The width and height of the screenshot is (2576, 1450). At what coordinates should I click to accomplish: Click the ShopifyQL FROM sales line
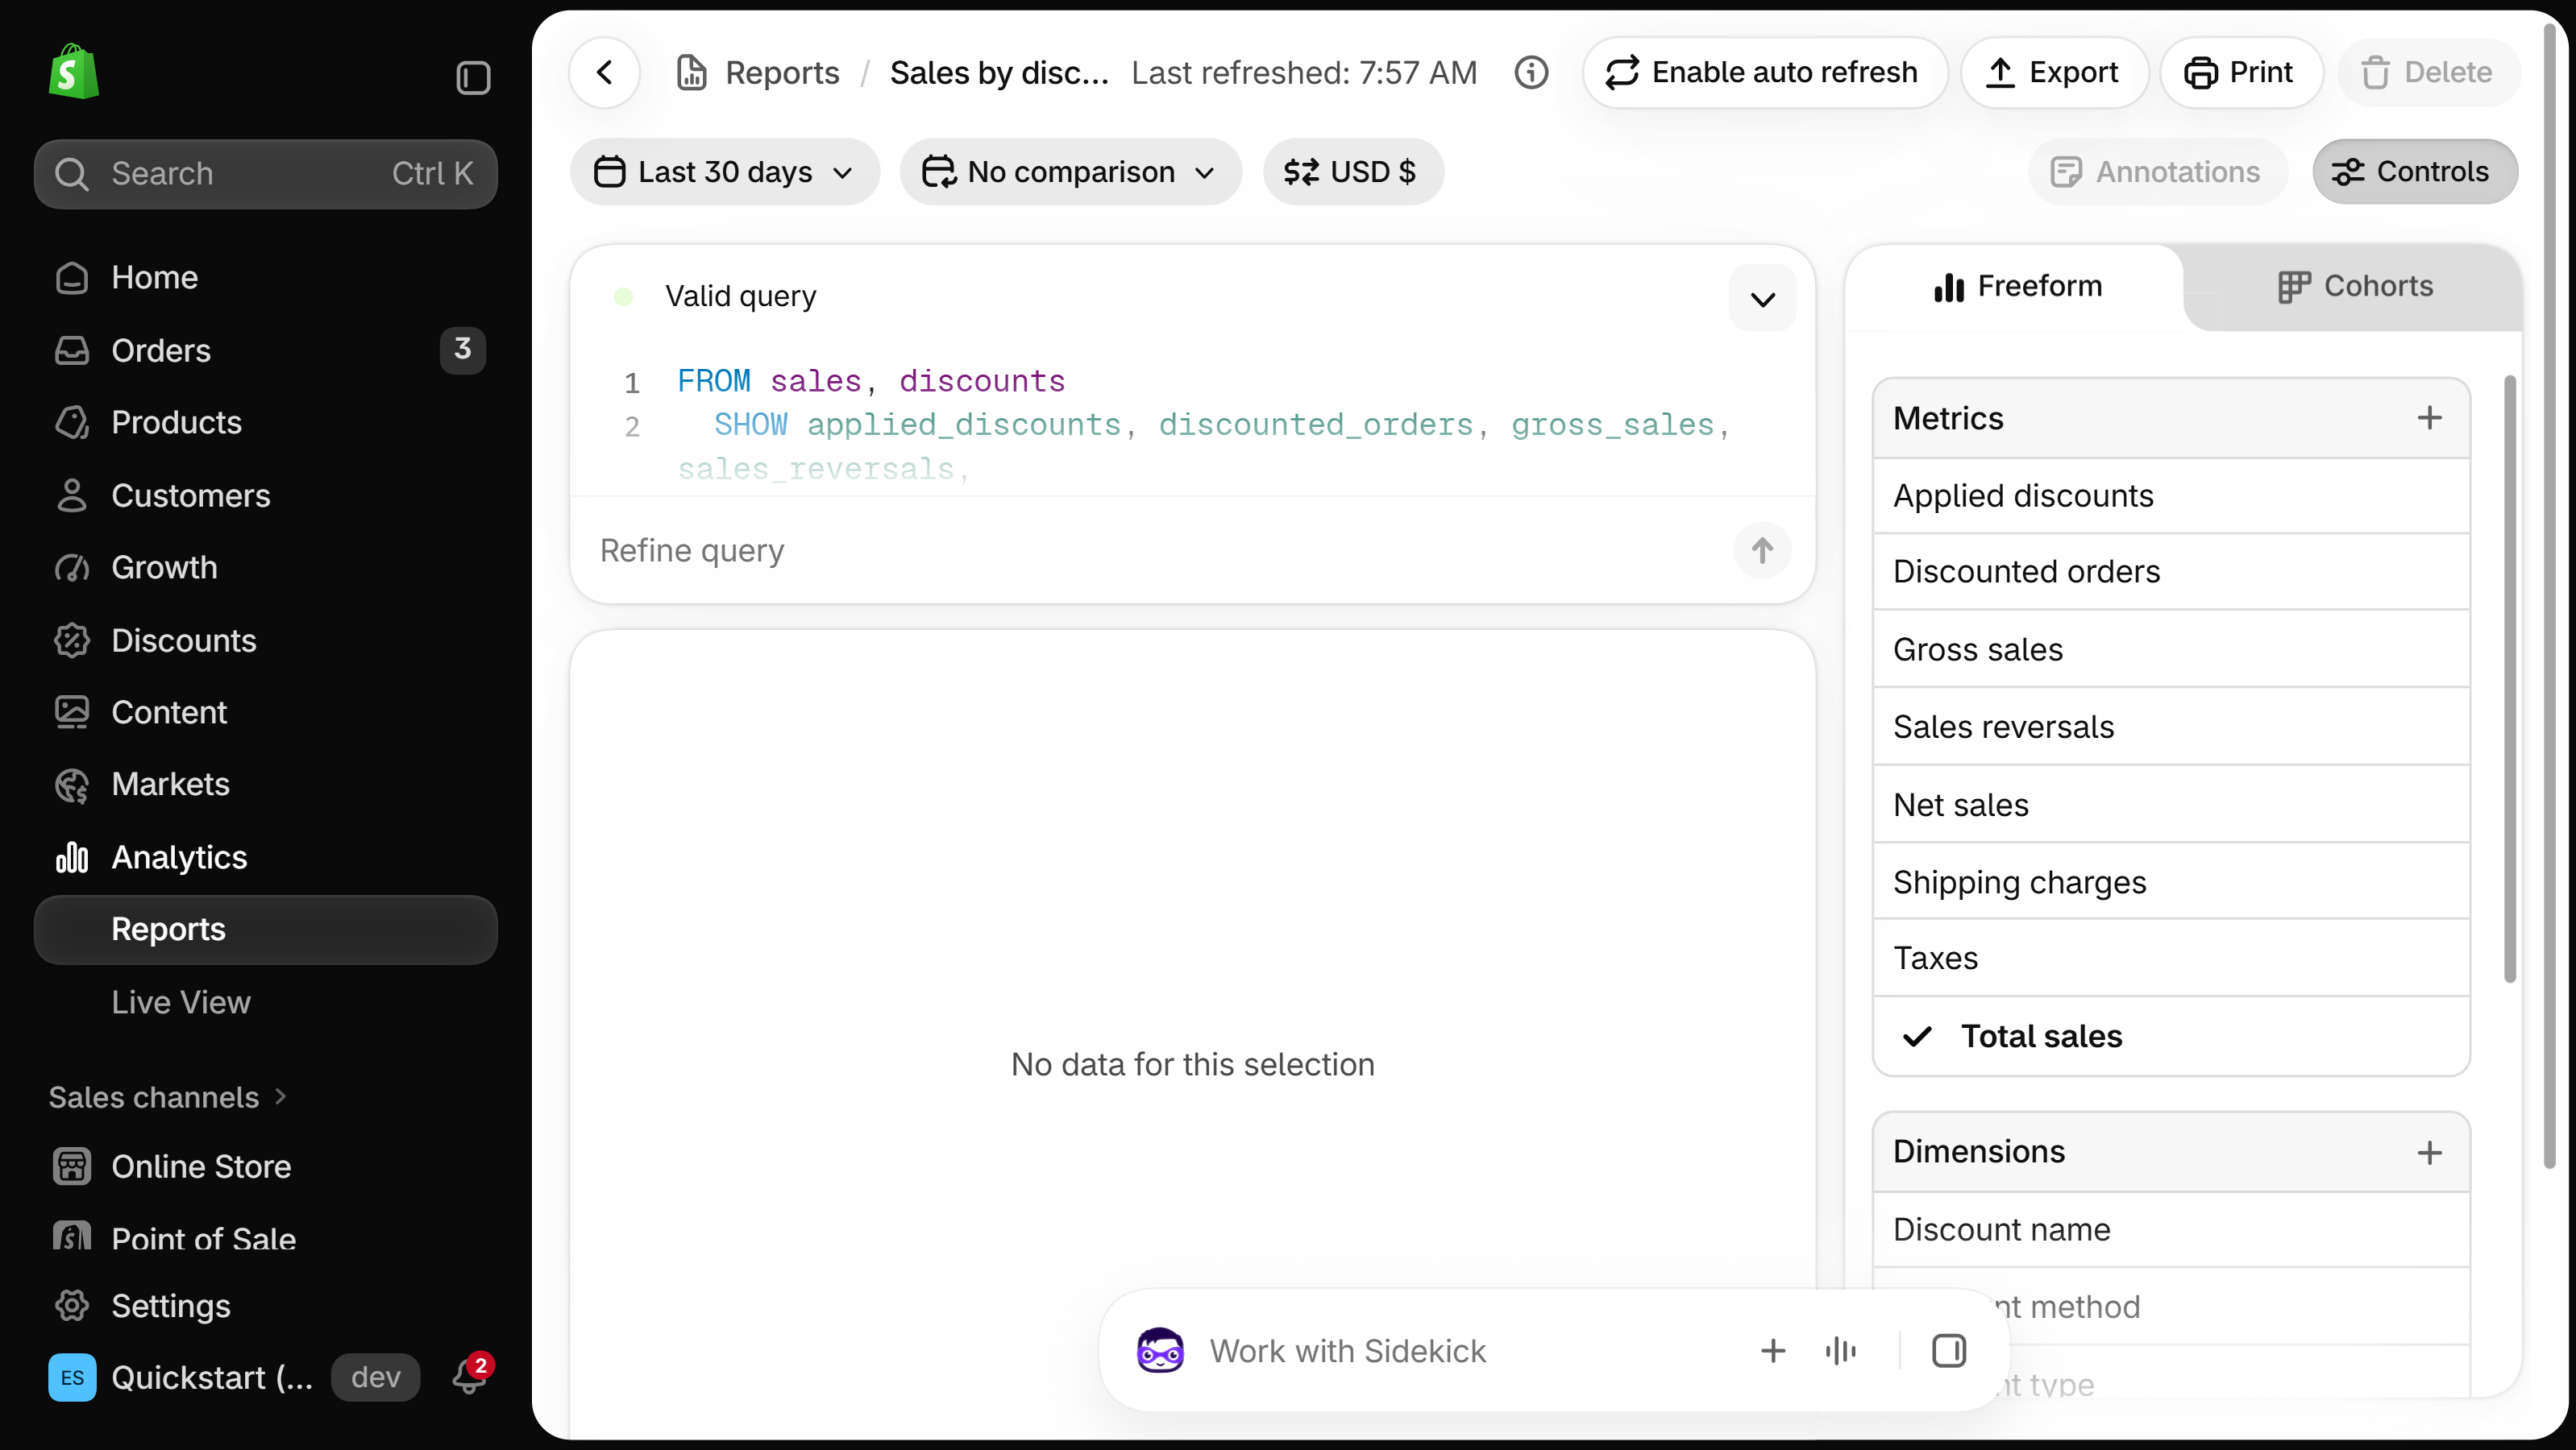[x=871, y=381]
